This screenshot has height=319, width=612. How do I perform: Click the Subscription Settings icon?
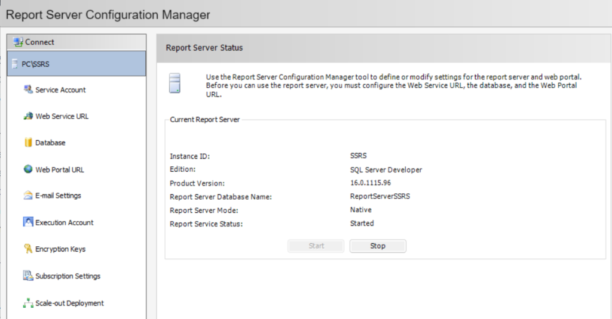point(28,275)
